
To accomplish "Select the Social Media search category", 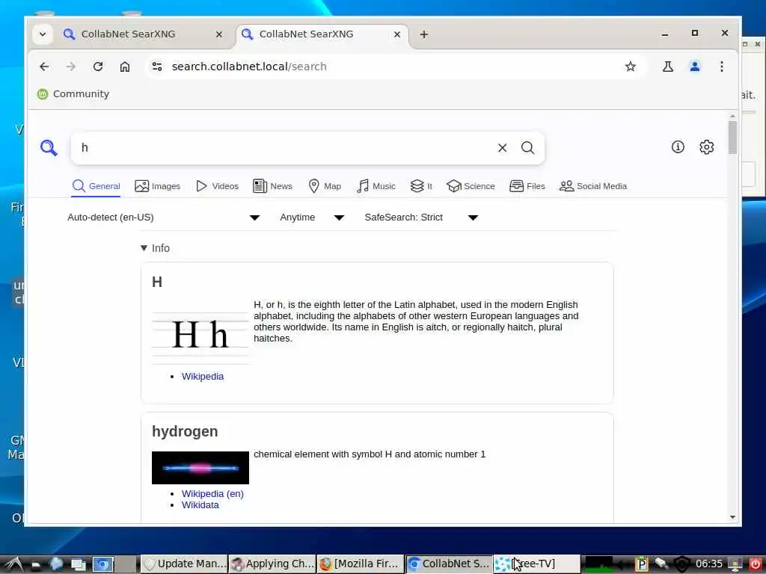I will point(593,186).
